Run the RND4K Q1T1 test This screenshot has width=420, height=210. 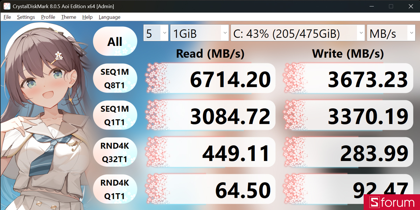[115, 189]
